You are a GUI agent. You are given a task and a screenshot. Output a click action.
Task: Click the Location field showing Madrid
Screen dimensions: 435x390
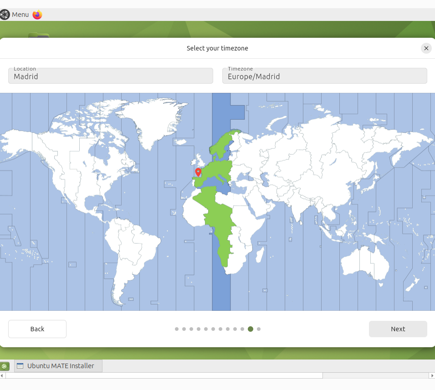tap(111, 76)
